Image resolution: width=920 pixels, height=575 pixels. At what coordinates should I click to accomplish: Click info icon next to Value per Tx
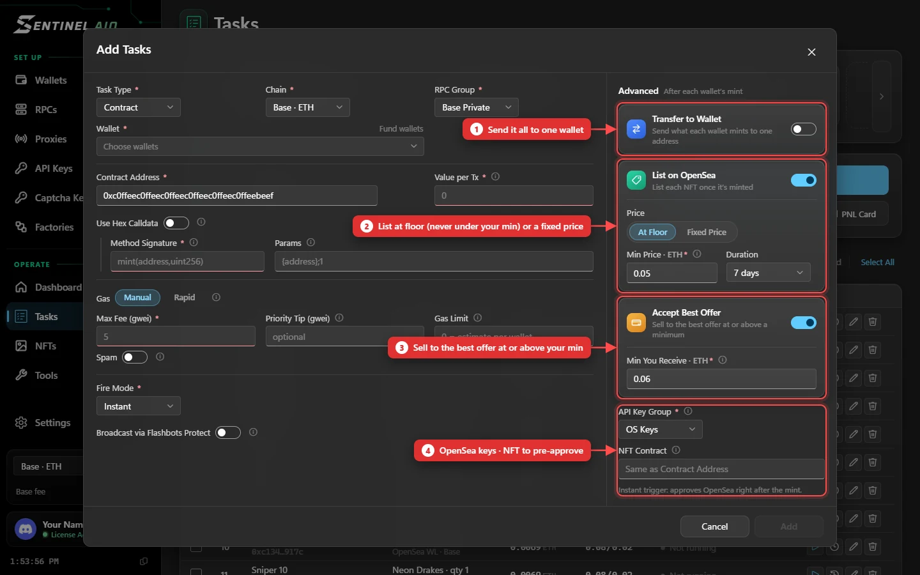(x=495, y=177)
